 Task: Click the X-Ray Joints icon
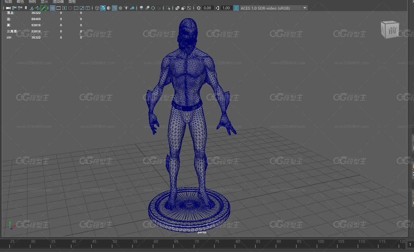pos(189,8)
